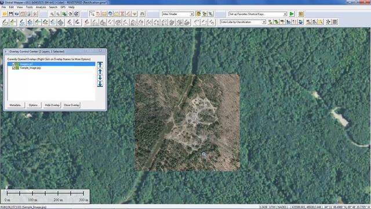
Task: Select the Measure ruler tool
Action: 104,14
